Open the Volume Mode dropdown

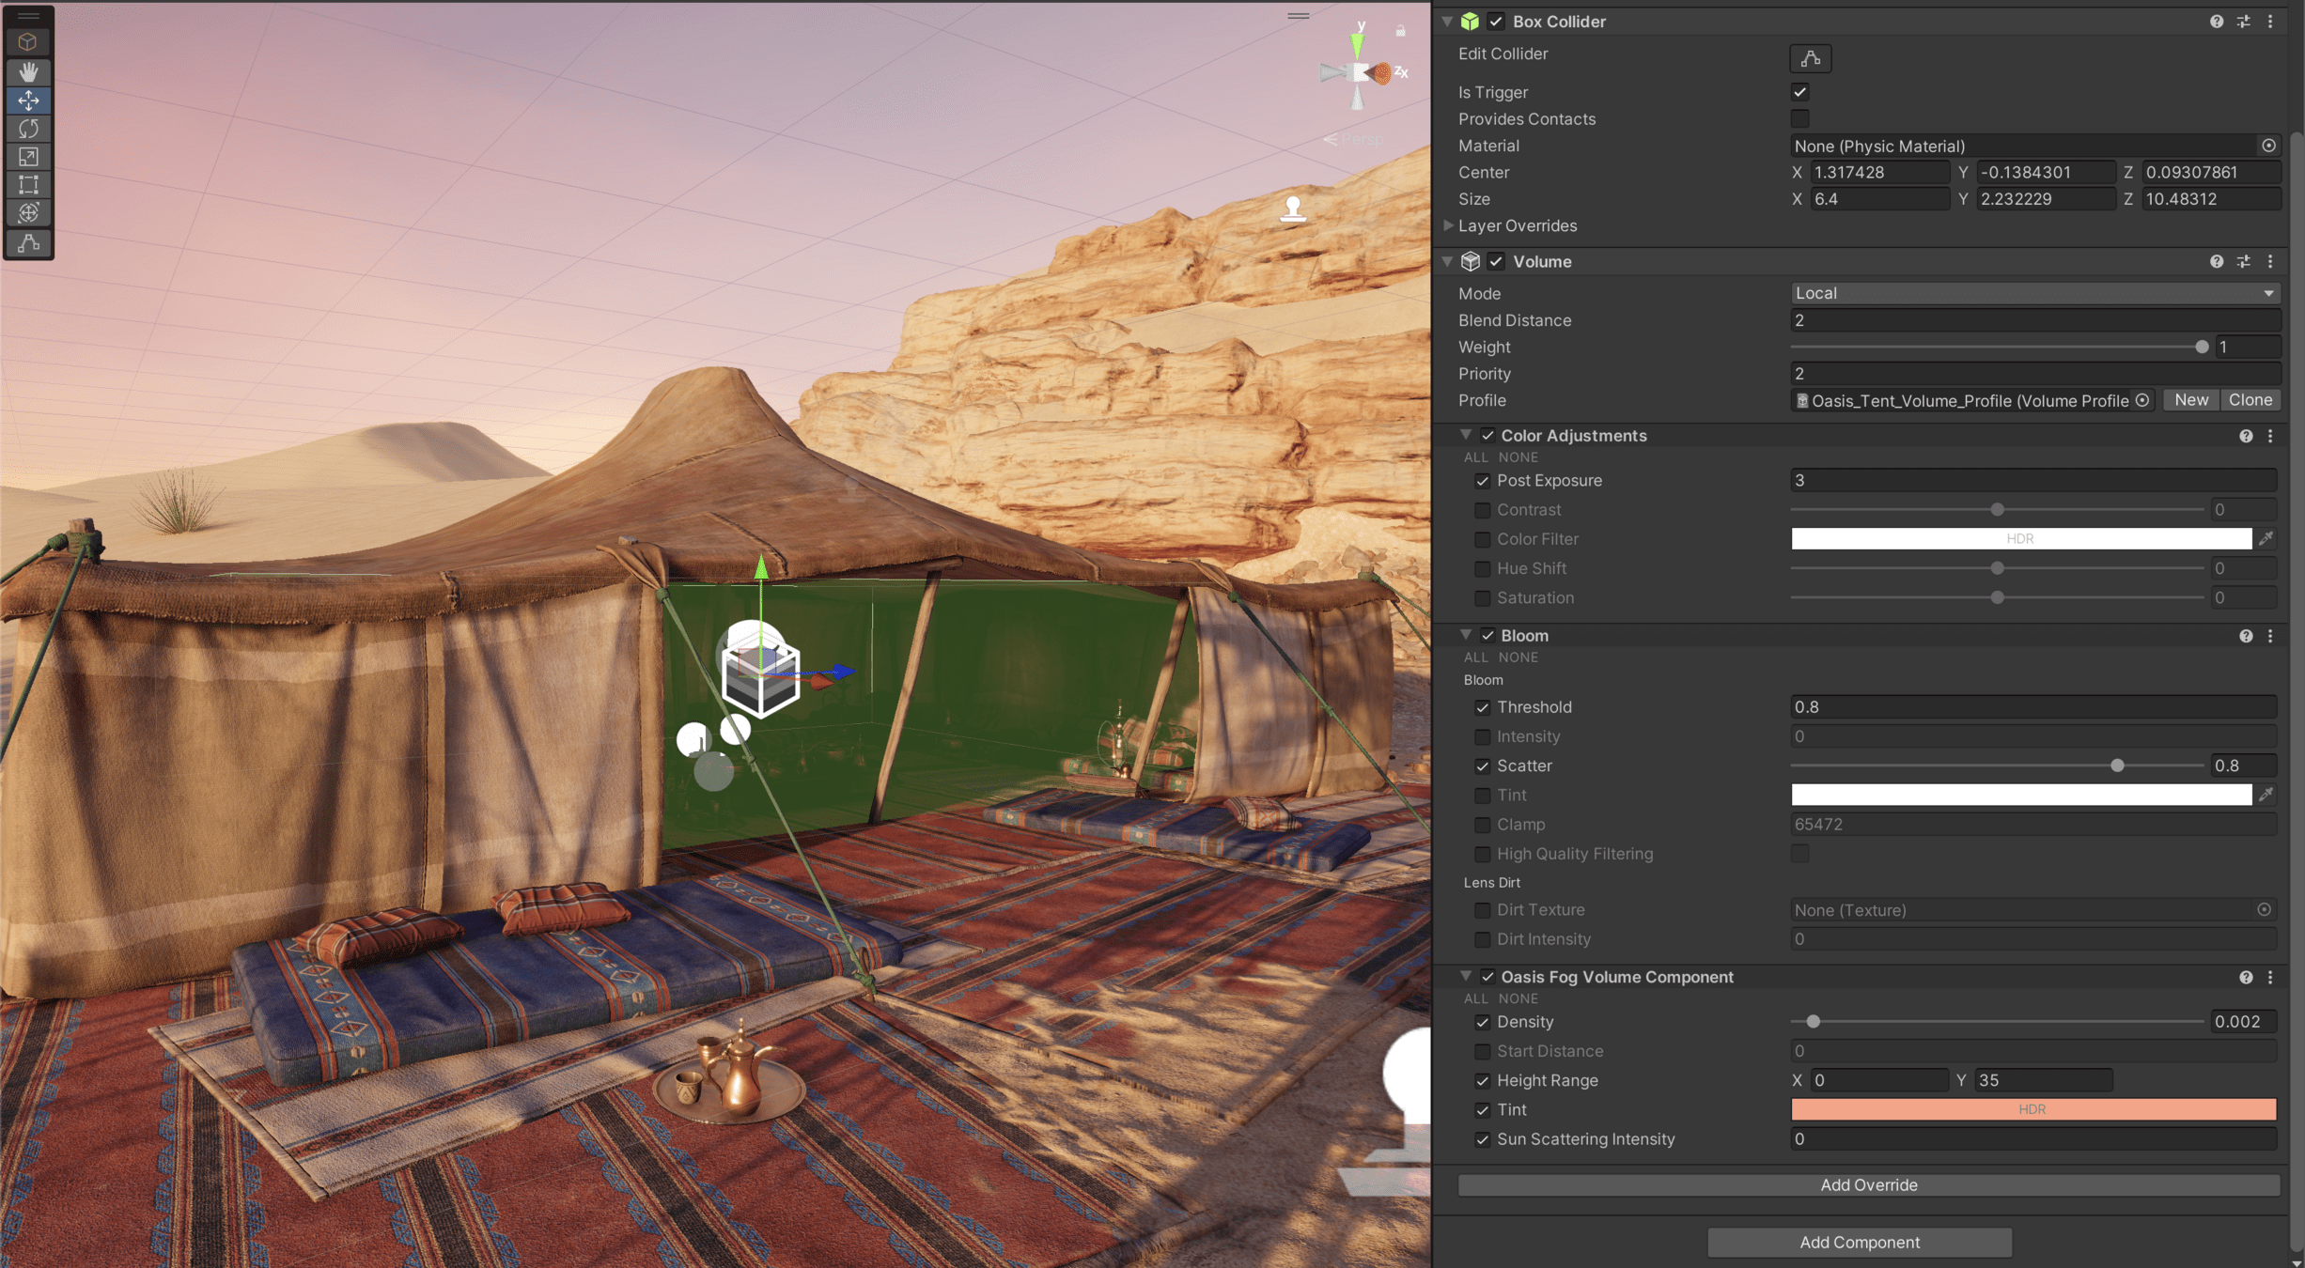[x=2034, y=293]
